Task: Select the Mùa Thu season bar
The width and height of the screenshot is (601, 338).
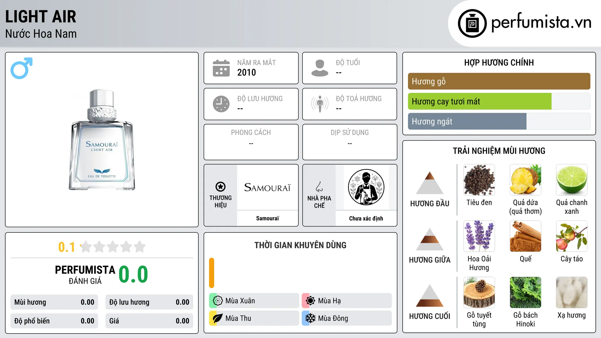Action: point(254,318)
